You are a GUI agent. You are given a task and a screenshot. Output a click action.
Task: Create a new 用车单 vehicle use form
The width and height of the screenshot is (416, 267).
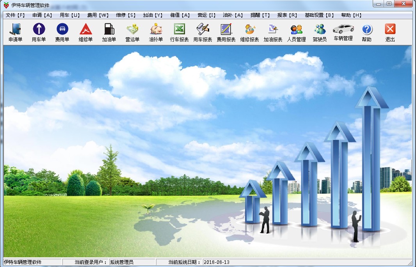[39, 32]
